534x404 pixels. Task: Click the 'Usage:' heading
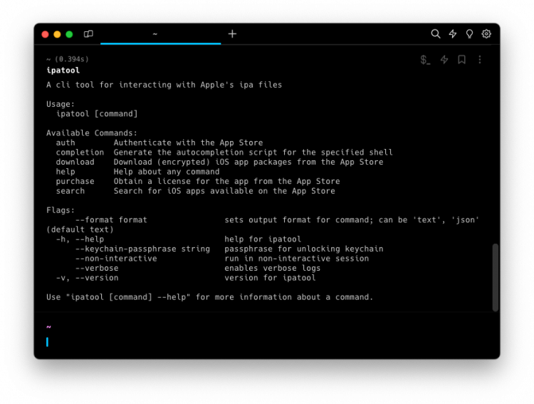(x=61, y=104)
